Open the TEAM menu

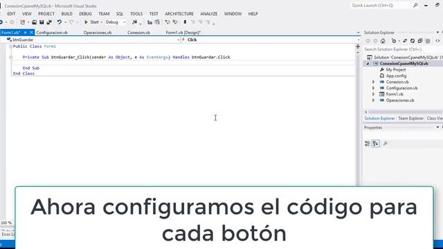(x=104, y=14)
